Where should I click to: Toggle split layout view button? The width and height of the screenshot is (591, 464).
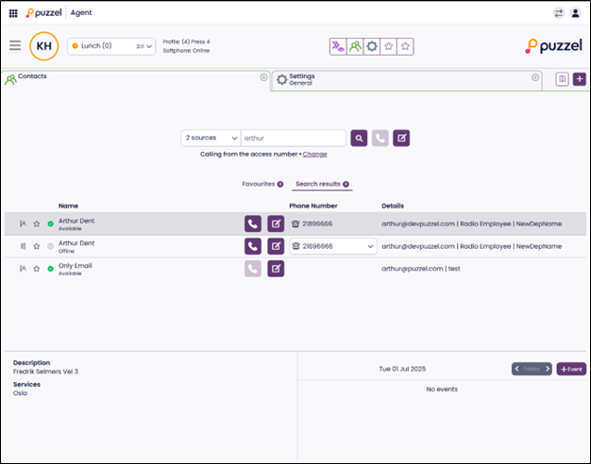(562, 79)
